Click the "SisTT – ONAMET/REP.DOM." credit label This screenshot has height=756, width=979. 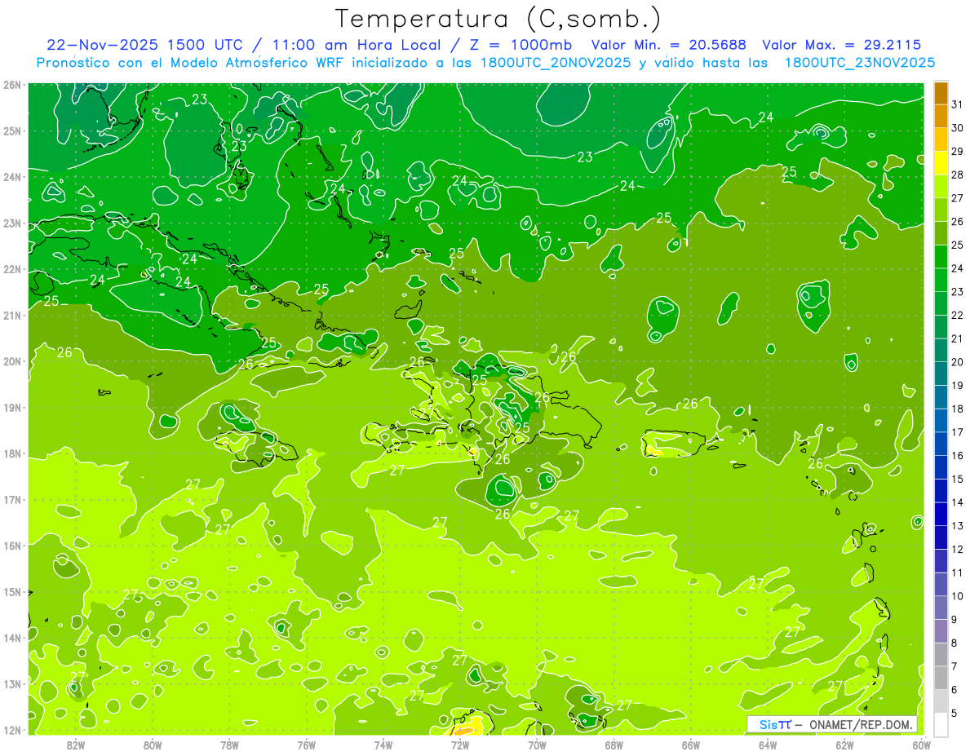832,724
